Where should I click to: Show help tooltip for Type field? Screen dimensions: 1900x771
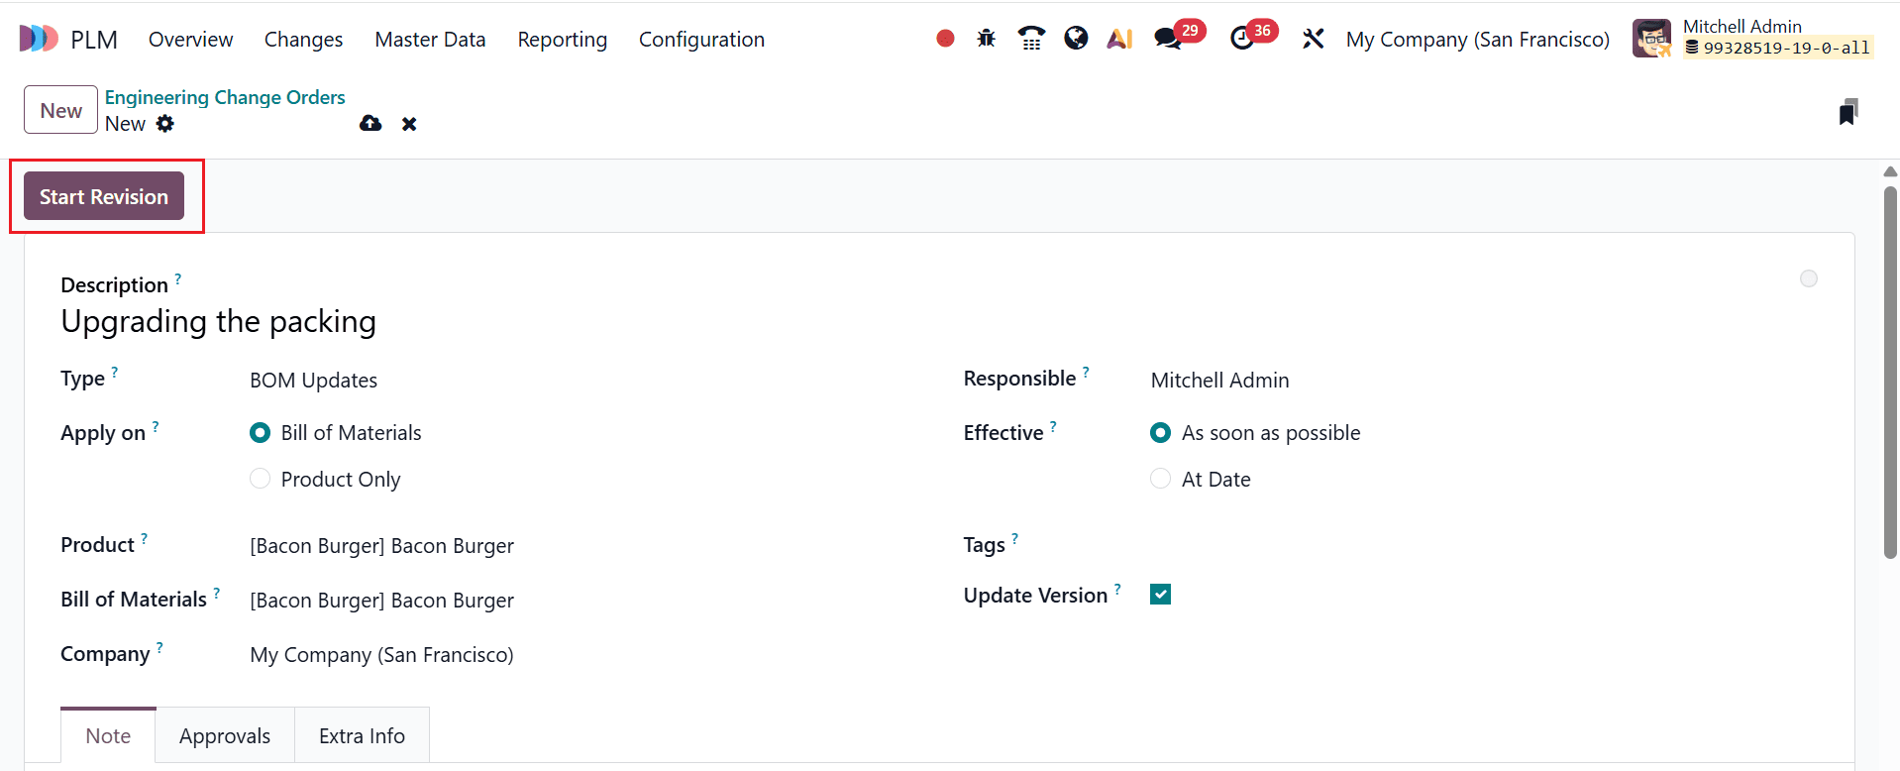(x=115, y=373)
